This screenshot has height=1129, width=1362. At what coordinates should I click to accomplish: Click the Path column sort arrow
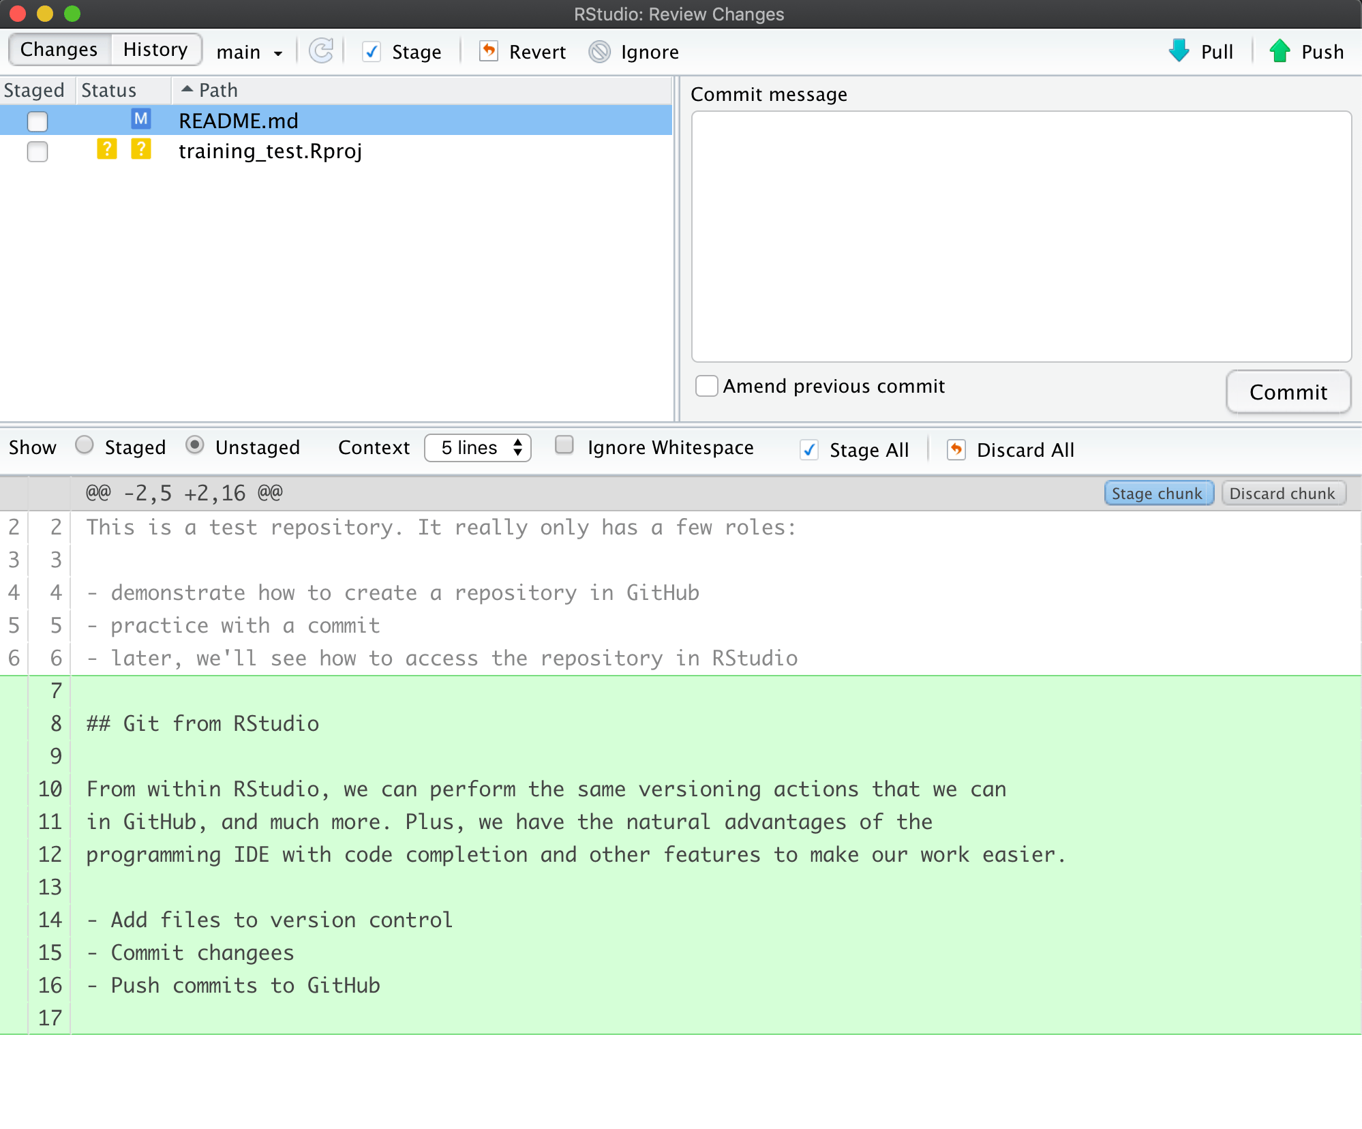pyautogui.click(x=187, y=89)
